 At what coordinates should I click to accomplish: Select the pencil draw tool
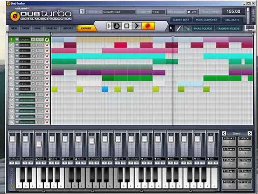pos(179,29)
